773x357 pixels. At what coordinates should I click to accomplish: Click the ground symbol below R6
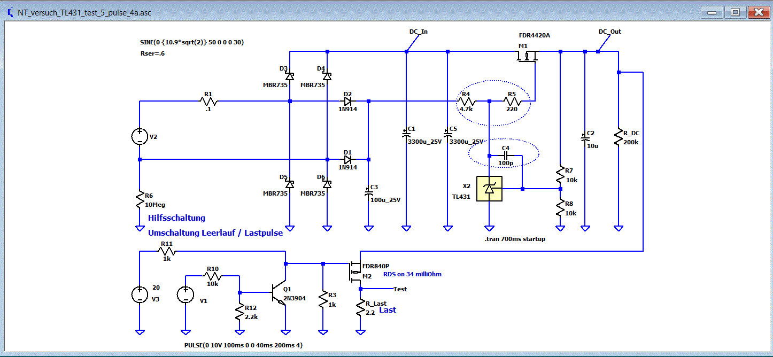click(x=140, y=228)
